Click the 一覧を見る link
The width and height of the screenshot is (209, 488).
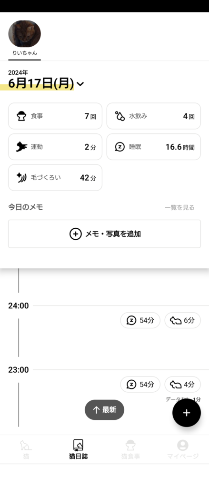click(180, 208)
